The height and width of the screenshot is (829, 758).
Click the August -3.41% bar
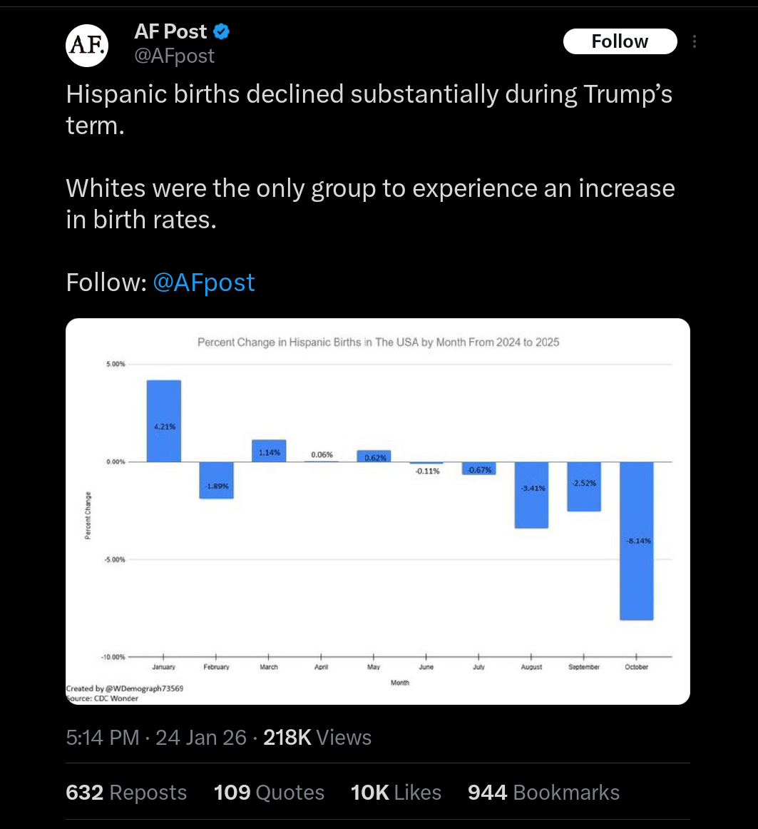coord(531,495)
